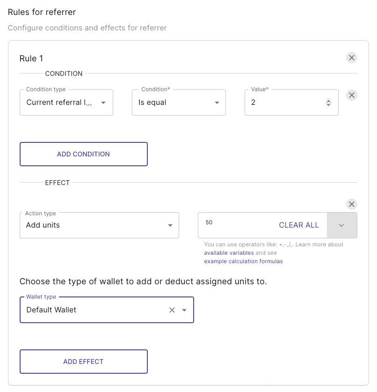This screenshot has height=392, width=377.
Task: Remove the Add units effect via X icon
Action: point(352,204)
